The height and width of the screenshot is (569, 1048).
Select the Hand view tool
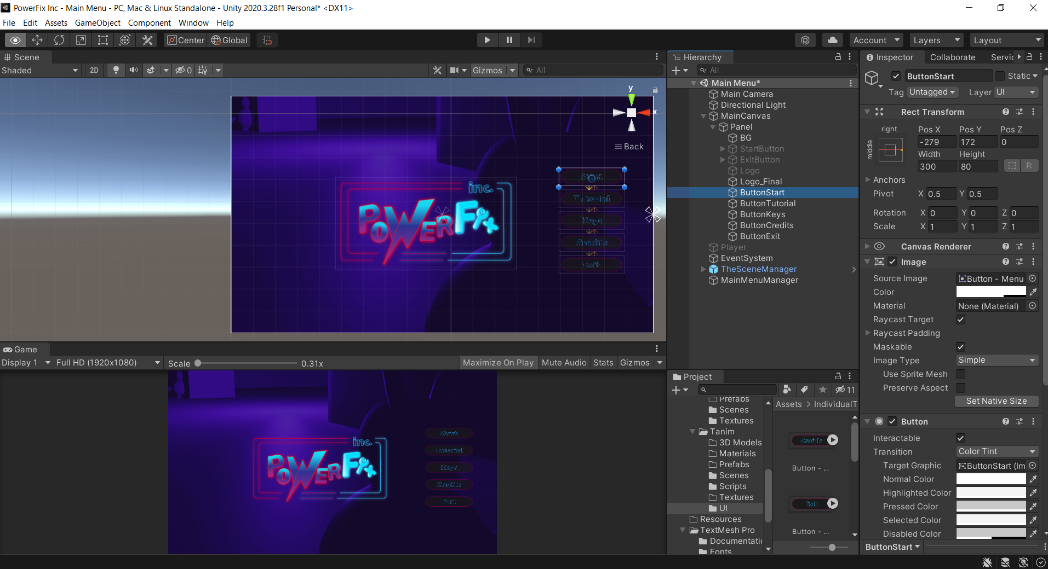[15, 40]
